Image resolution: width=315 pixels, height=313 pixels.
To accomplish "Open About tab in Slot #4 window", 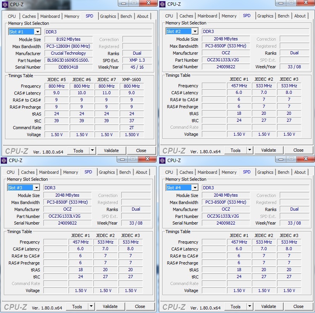I will 300,172.
